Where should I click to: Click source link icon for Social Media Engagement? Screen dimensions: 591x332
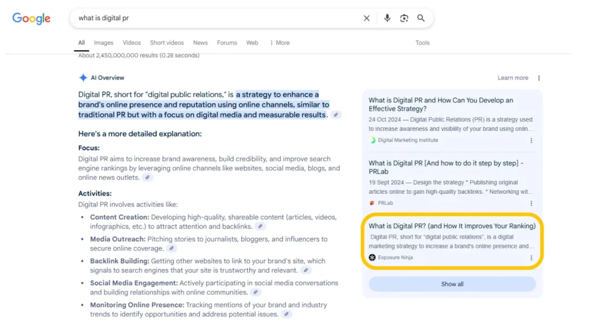click(x=256, y=292)
